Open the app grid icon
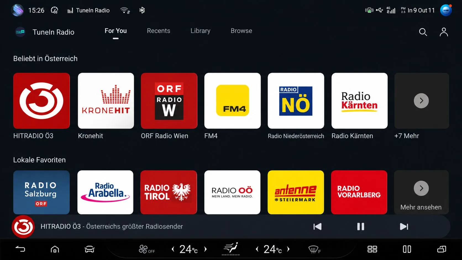The height and width of the screenshot is (260, 462). pos(372,249)
